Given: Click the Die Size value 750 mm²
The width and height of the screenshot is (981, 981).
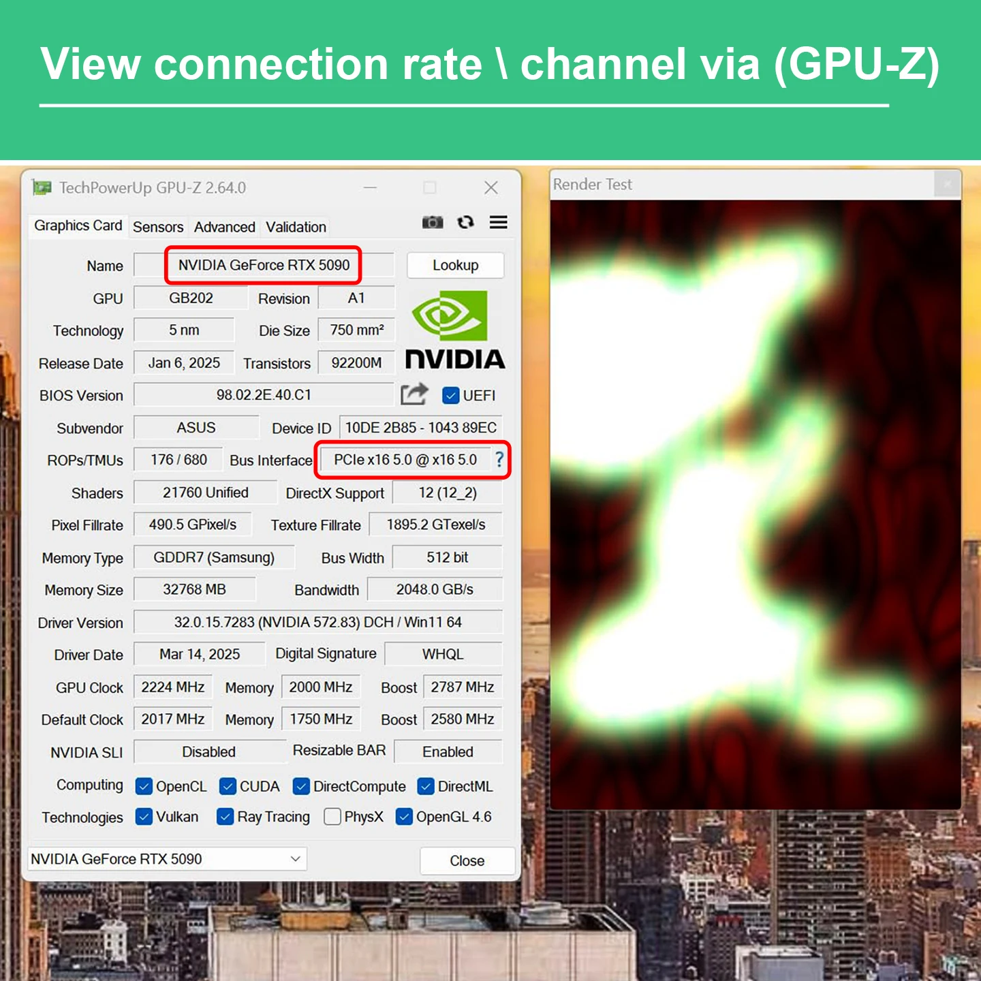Looking at the screenshot, I should (356, 330).
